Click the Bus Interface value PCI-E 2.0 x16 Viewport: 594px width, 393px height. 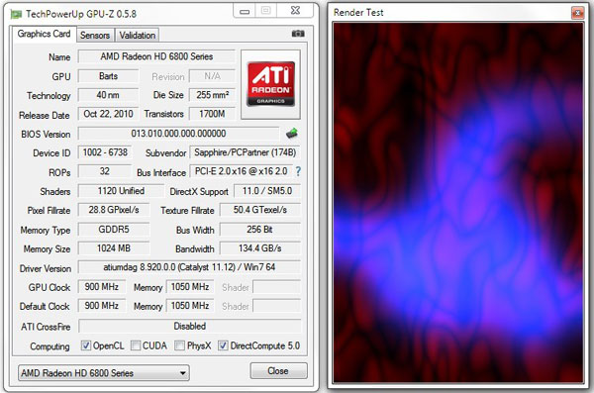click(241, 171)
